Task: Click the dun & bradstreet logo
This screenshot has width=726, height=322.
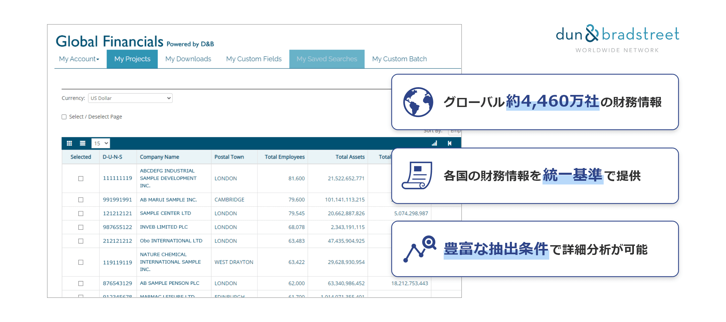Action: click(617, 35)
